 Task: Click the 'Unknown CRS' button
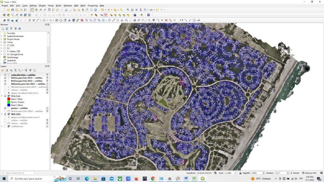pyautogui.click(x=310, y=173)
